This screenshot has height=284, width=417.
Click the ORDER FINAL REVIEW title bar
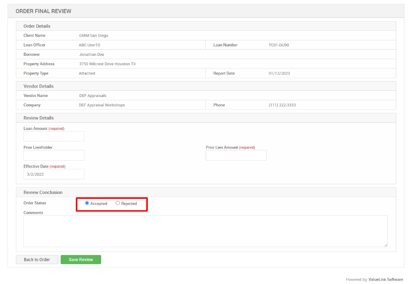[x=44, y=11]
